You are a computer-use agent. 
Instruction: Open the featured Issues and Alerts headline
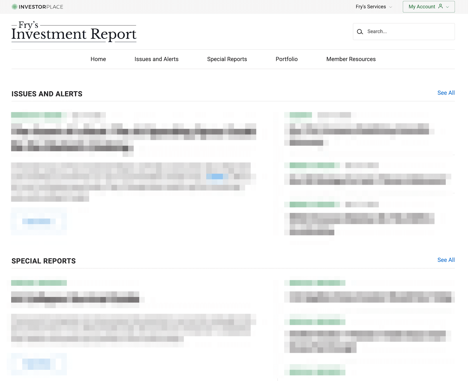point(133,137)
